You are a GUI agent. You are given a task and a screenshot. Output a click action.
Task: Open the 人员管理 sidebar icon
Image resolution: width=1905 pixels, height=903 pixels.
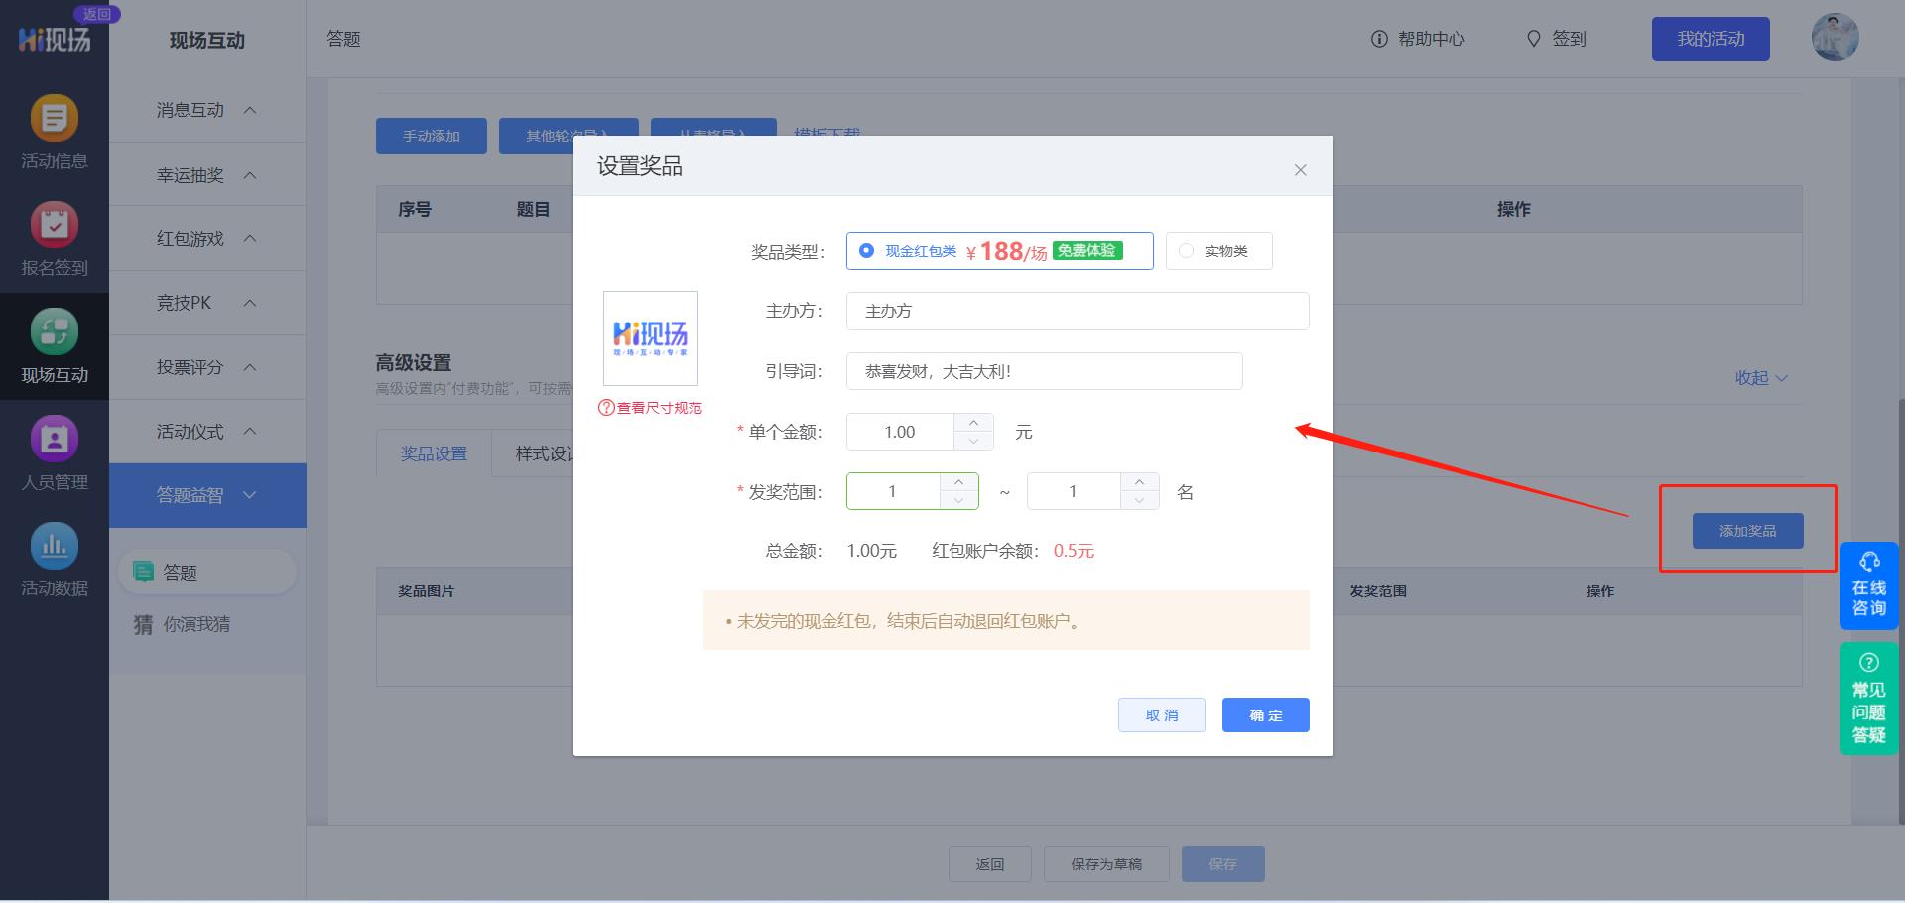click(x=55, y=438)
